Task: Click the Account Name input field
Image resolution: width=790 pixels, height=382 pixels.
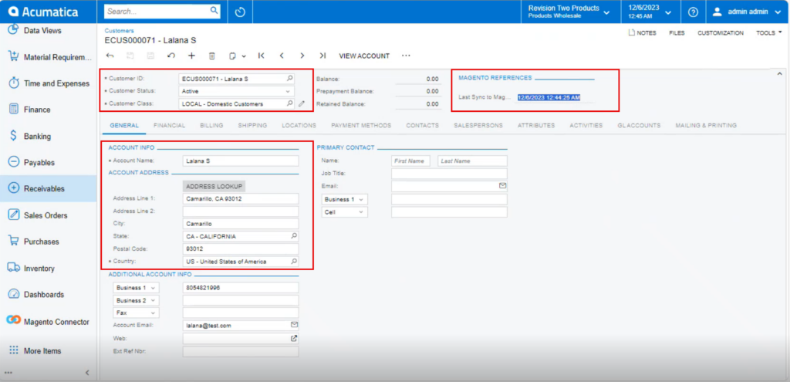Action: point(241,161)
